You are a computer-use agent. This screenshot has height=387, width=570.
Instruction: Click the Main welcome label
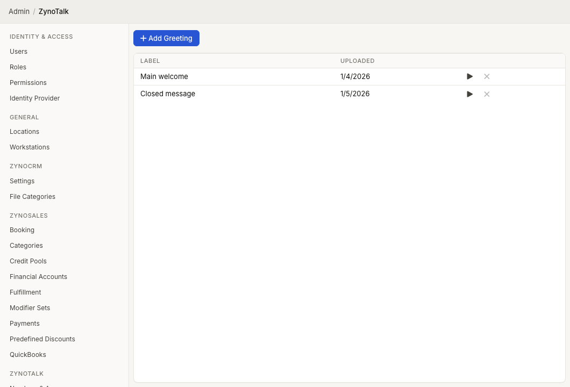point(164,77)
